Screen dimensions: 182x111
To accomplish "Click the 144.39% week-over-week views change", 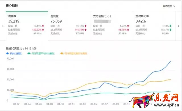I will (79, 30).
